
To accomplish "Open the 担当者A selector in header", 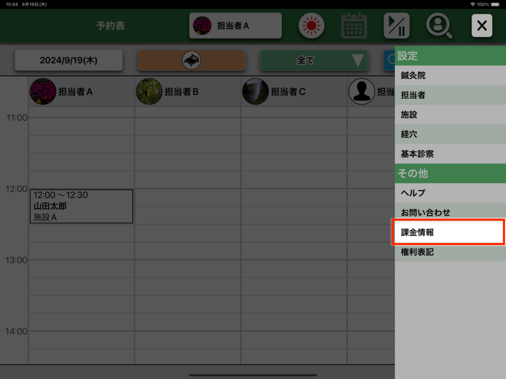I will pyautogui.click(x=235, y=26).
